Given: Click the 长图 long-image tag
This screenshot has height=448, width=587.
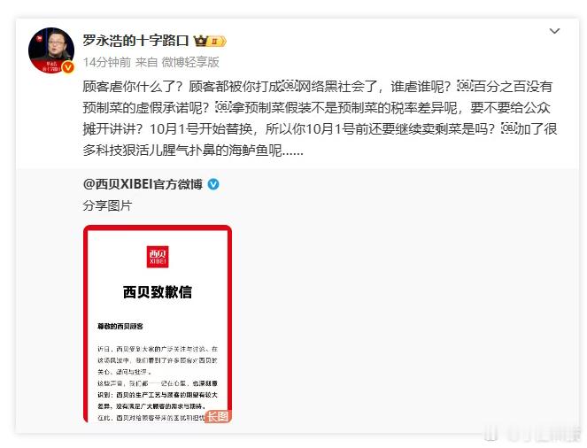Looking at the screenshot, I should [x=218, y=416].
